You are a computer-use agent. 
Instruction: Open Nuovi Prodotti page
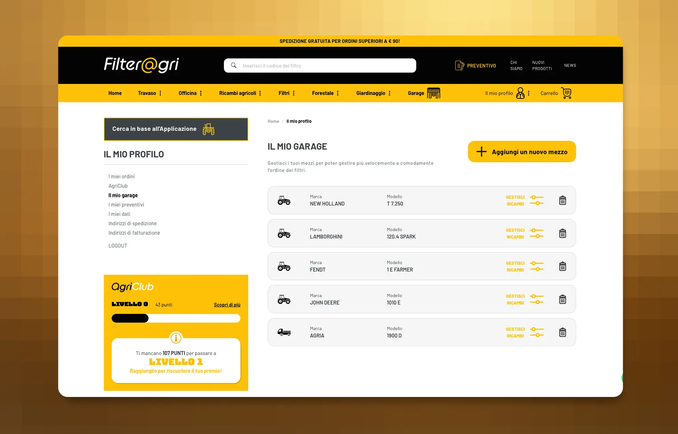[542, 65]
